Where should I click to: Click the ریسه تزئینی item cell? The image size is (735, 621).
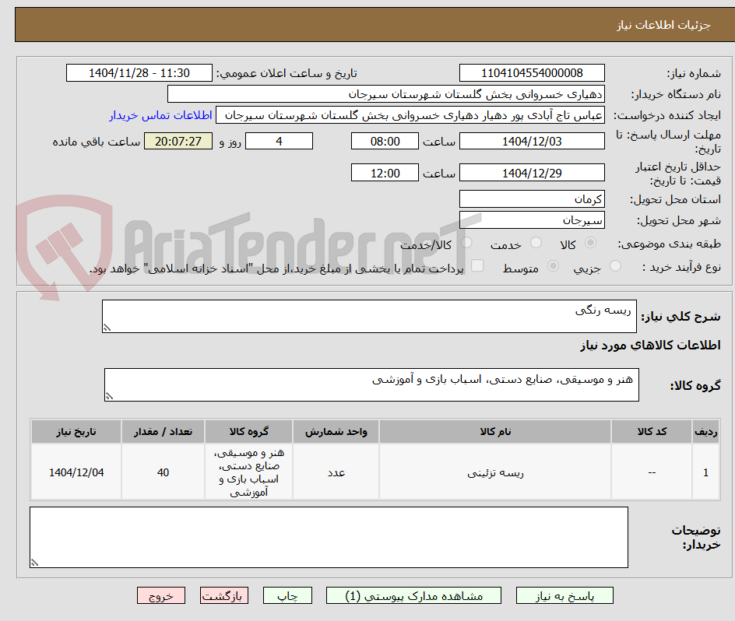click(495, 472)
